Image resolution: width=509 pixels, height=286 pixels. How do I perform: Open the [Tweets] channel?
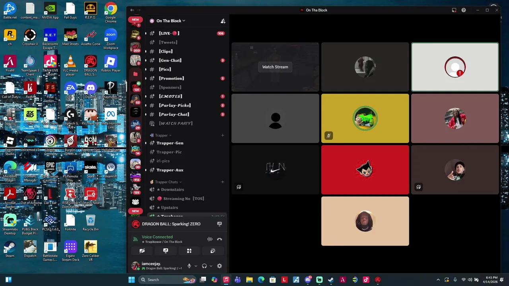click(168, 43)
